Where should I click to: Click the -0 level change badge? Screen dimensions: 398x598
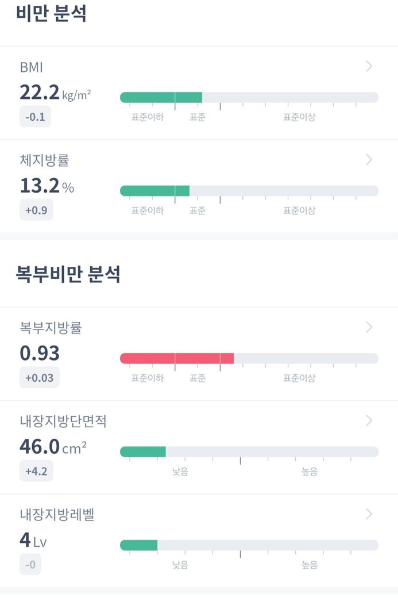point(30,565)
